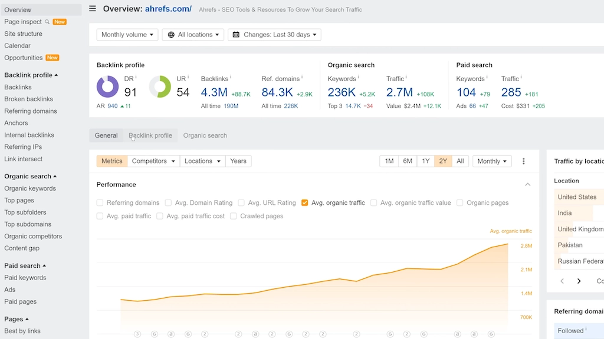This screenshot has height=339, width=604.
Task: Click the info icon next to Followed
Action: pos(586,328)
